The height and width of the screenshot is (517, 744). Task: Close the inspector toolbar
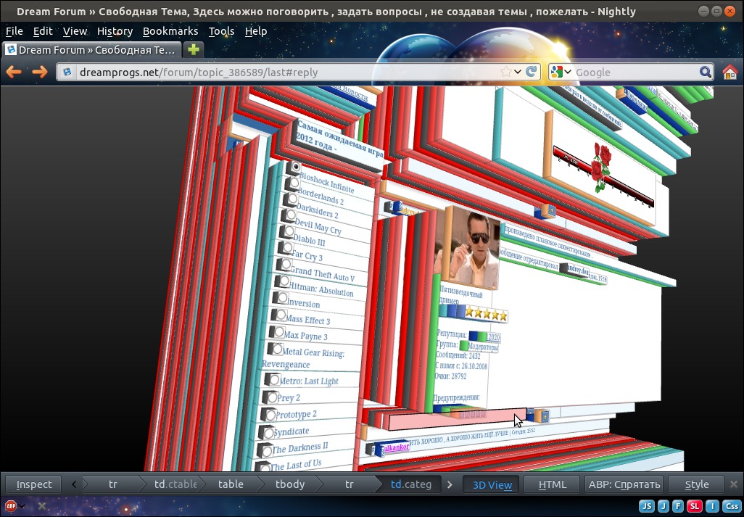point(734,484)
